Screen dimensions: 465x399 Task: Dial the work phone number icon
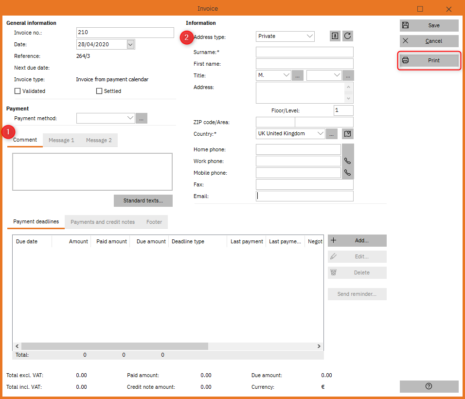pyautogui.click(x=348, y=161)
